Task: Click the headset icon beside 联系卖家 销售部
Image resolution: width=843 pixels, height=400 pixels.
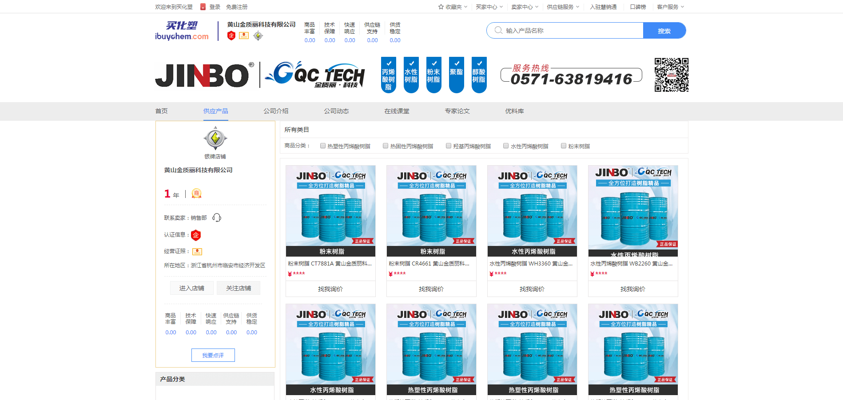Action: (217, 218)
